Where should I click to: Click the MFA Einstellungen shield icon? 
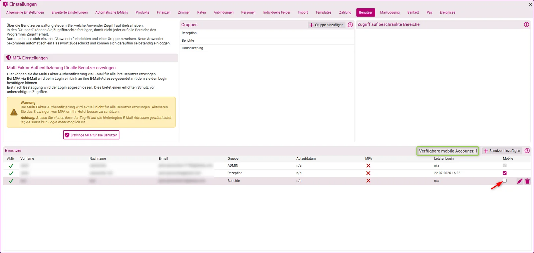[9, 58]
